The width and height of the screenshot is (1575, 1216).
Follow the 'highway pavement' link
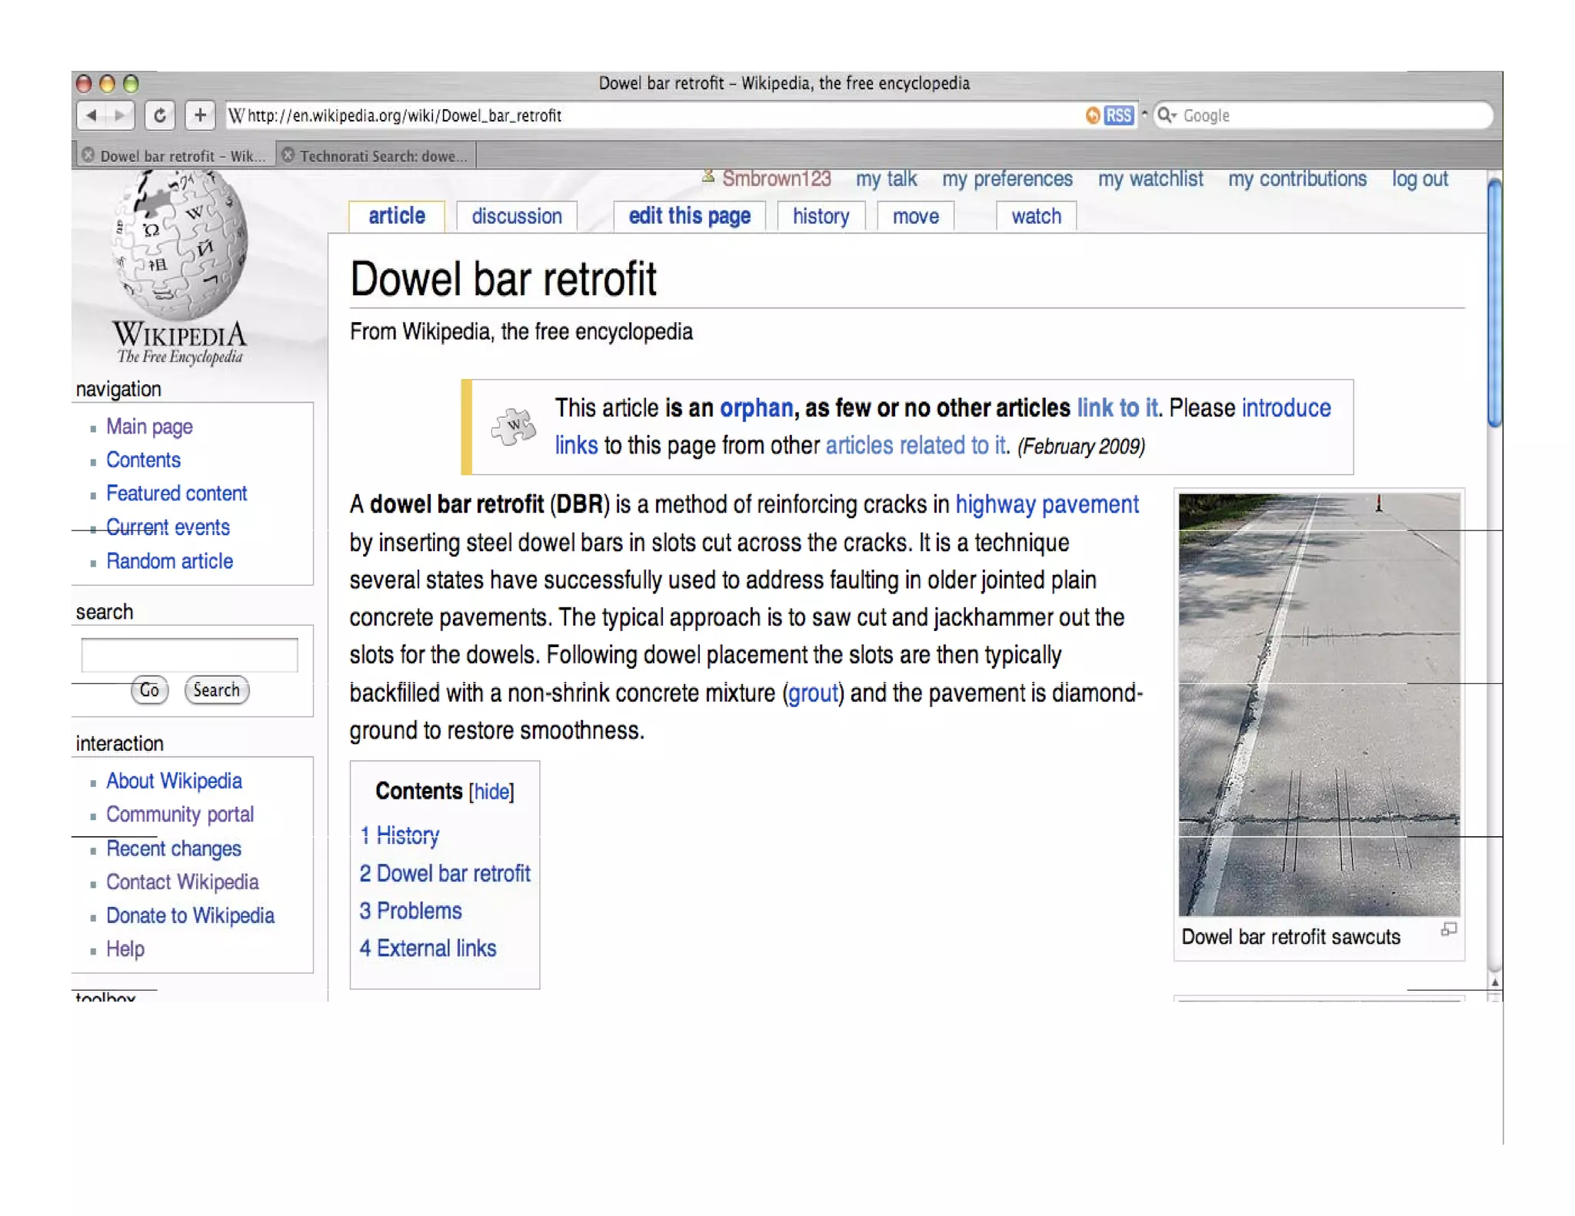1046,505
